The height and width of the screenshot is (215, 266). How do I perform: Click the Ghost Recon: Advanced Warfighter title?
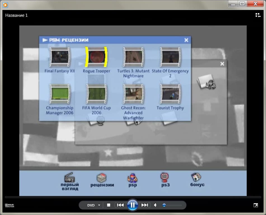click(x=133, y=113)
